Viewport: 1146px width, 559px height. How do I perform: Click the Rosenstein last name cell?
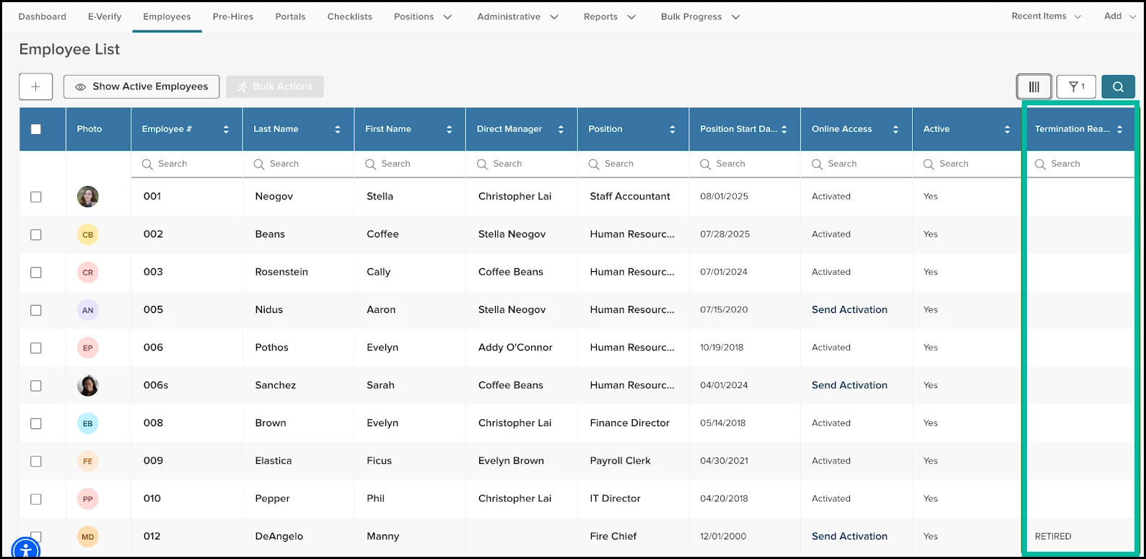click(x=281, y=272)
